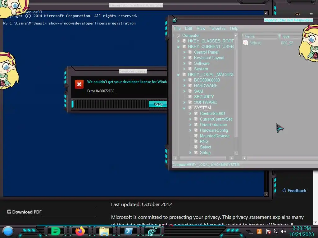Select the System key under HKEY_CURRENT_USER

click(x=201, y=69)
